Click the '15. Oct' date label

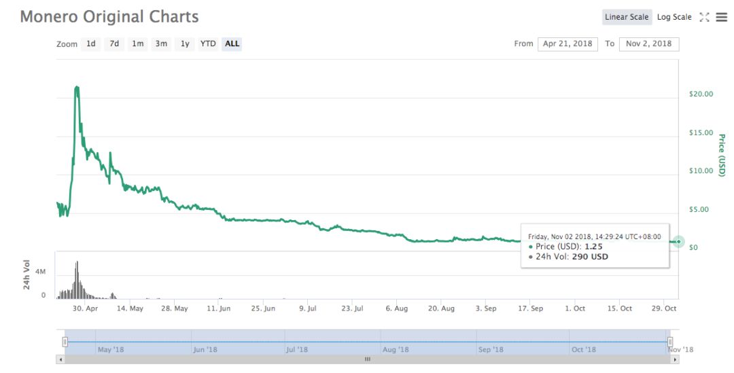(620, 308)
